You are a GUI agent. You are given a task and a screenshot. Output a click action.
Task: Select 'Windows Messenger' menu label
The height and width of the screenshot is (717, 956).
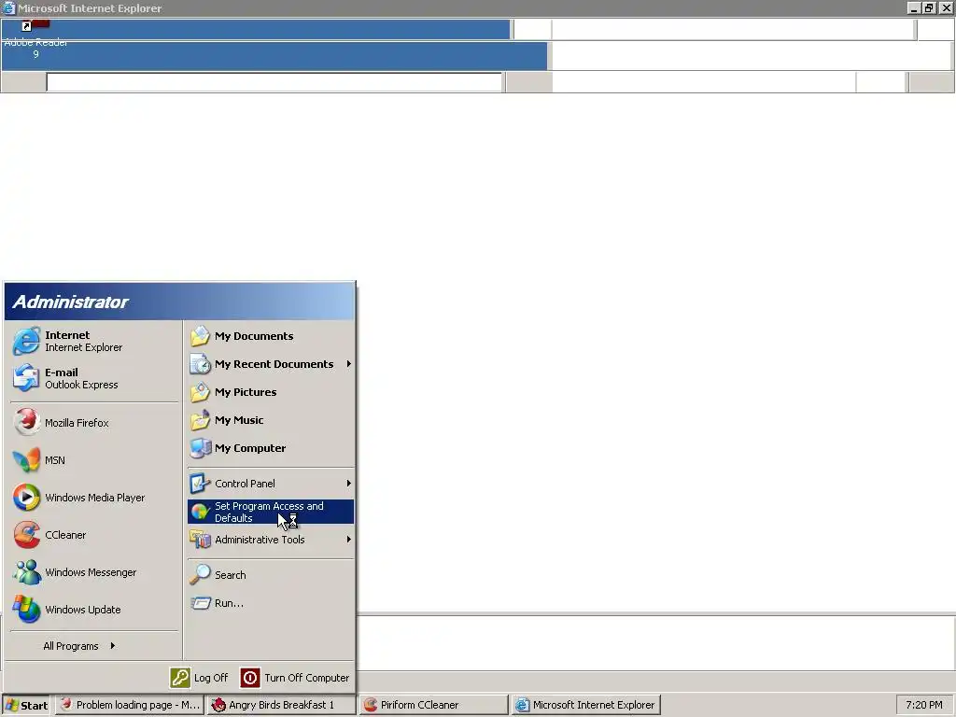pos(91,572)
